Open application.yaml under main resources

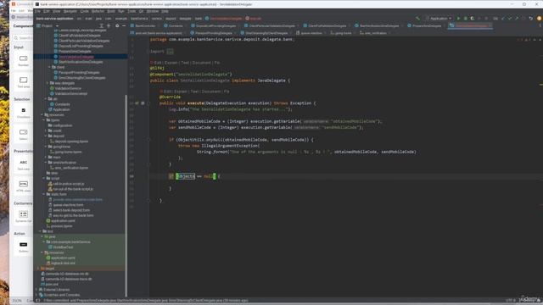coord(63,220)
